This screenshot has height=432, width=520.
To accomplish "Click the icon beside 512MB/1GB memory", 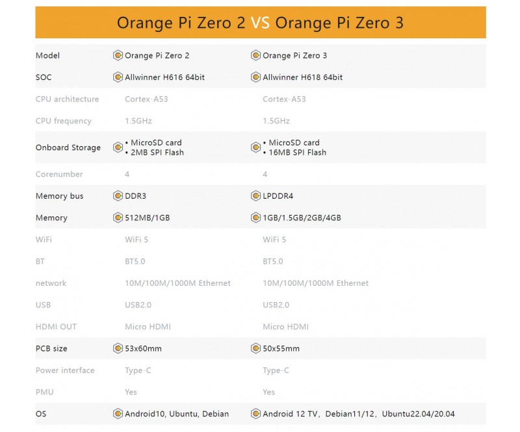I will click(x=118, y=218).
